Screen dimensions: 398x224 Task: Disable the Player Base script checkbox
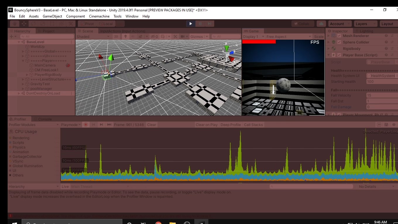point(339,55)
